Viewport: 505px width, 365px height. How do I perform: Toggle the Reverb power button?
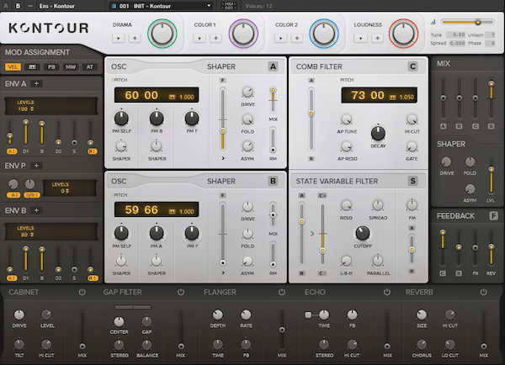(x=483, y=293)
